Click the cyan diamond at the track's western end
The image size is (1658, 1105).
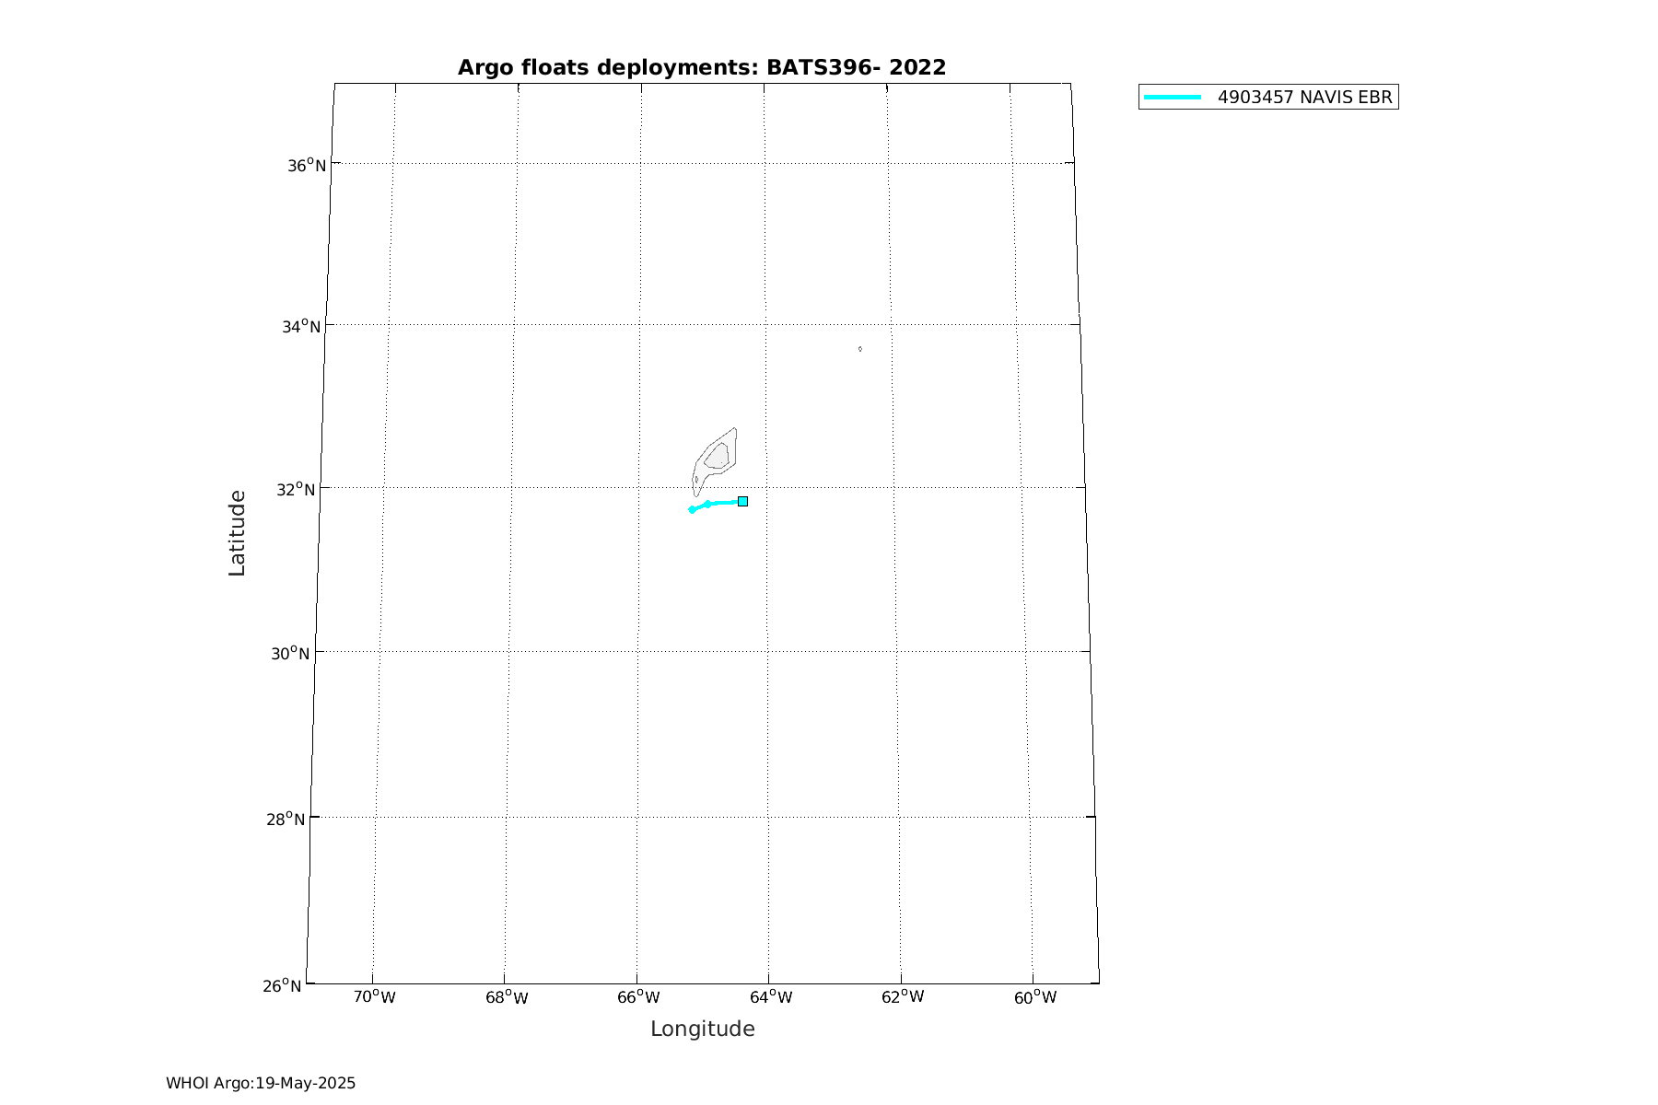point(692,509)
